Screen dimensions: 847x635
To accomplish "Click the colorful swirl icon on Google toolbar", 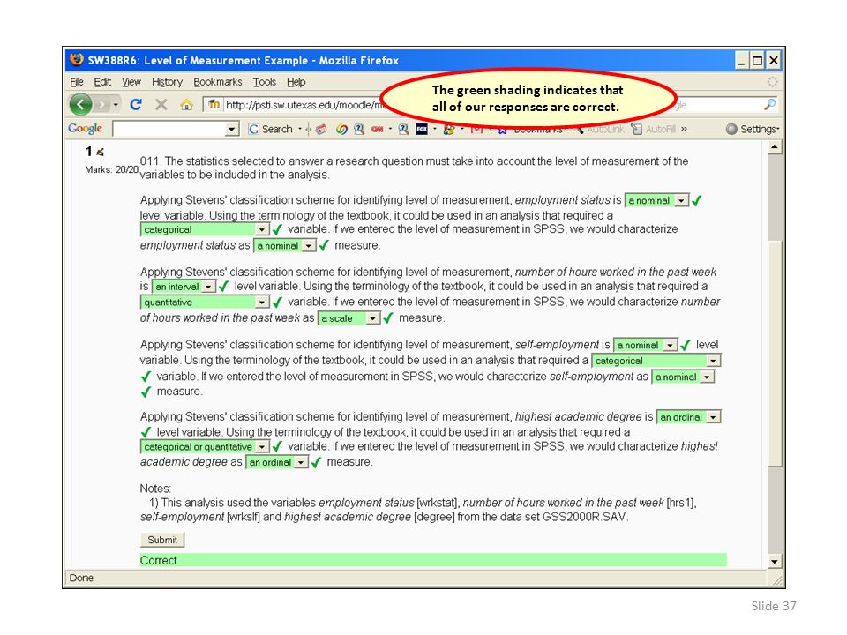I will point(341,129).
